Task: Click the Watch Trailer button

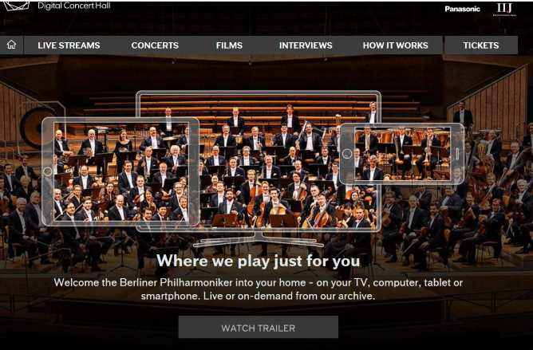Action: click(x=259, y=327)
